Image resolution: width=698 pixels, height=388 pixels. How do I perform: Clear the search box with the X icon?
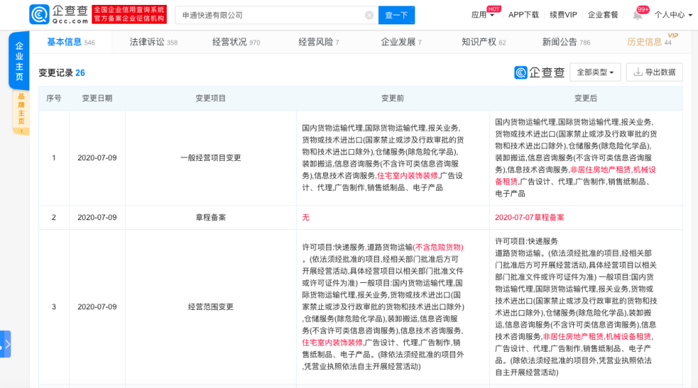pyautogui.click(x=369, y=15)
